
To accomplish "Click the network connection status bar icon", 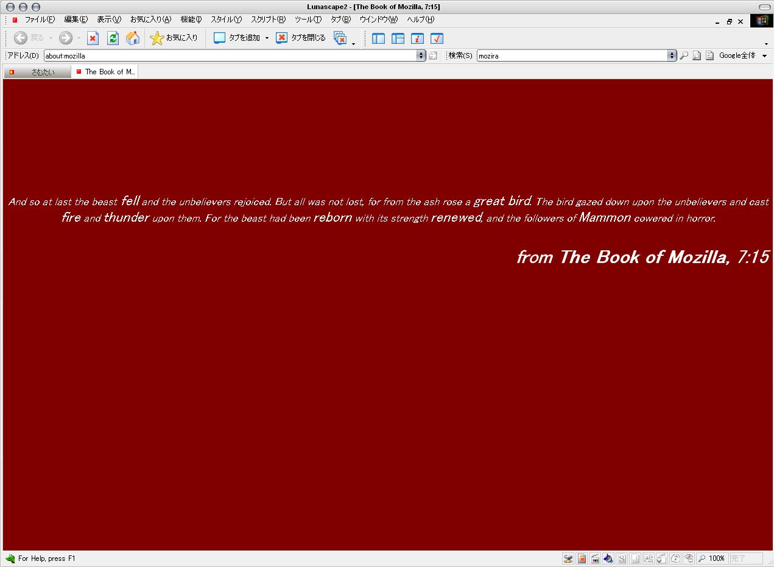I will coord(568,558).
